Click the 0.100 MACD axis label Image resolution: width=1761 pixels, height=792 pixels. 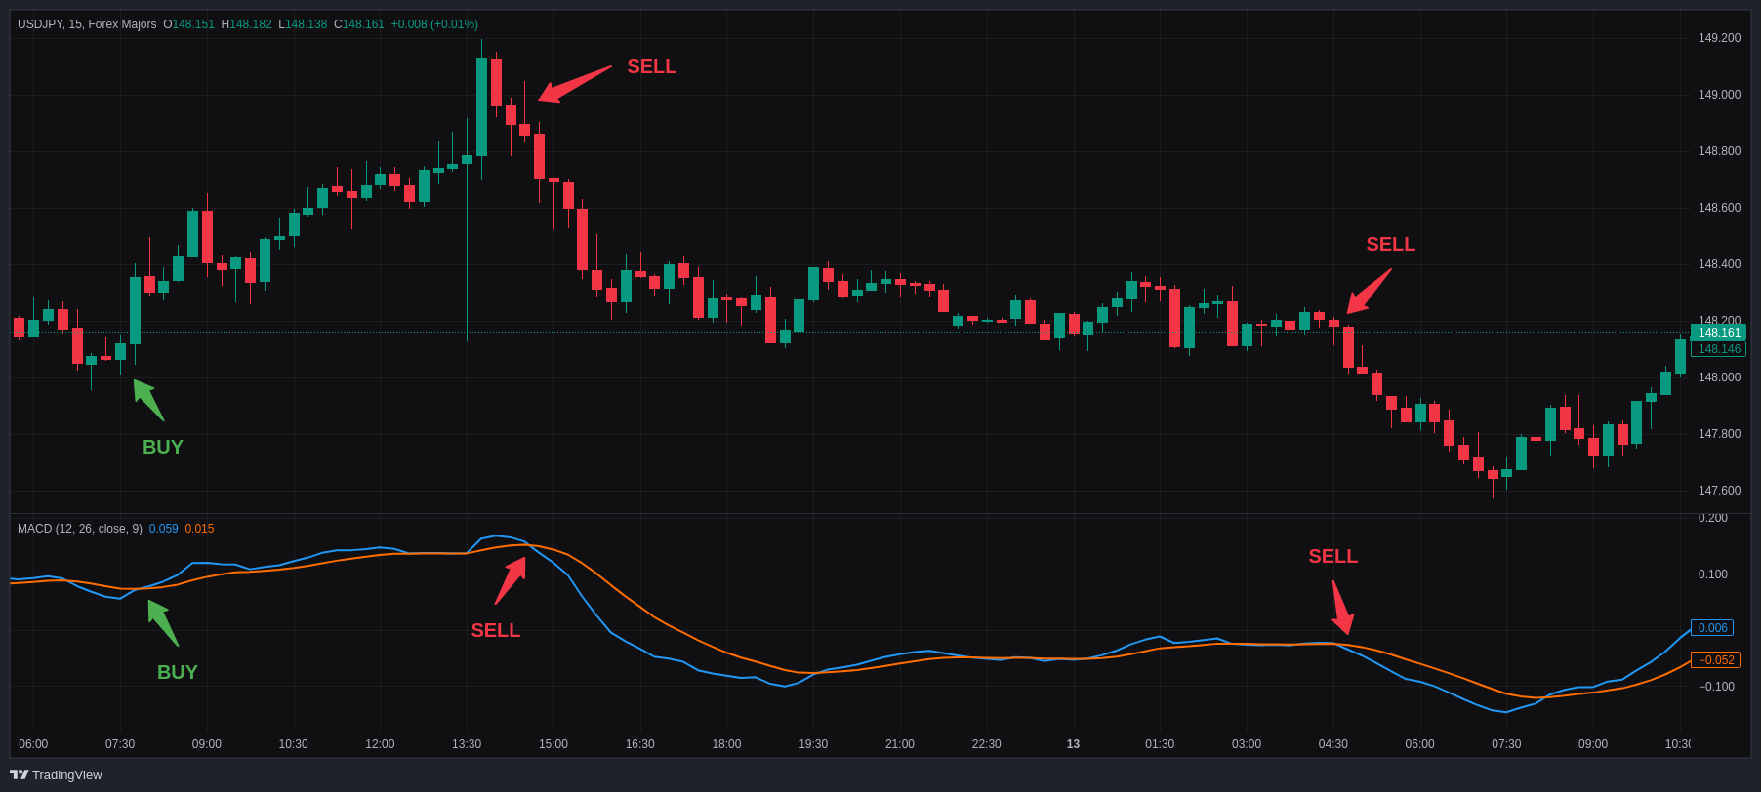(1713, 574)
